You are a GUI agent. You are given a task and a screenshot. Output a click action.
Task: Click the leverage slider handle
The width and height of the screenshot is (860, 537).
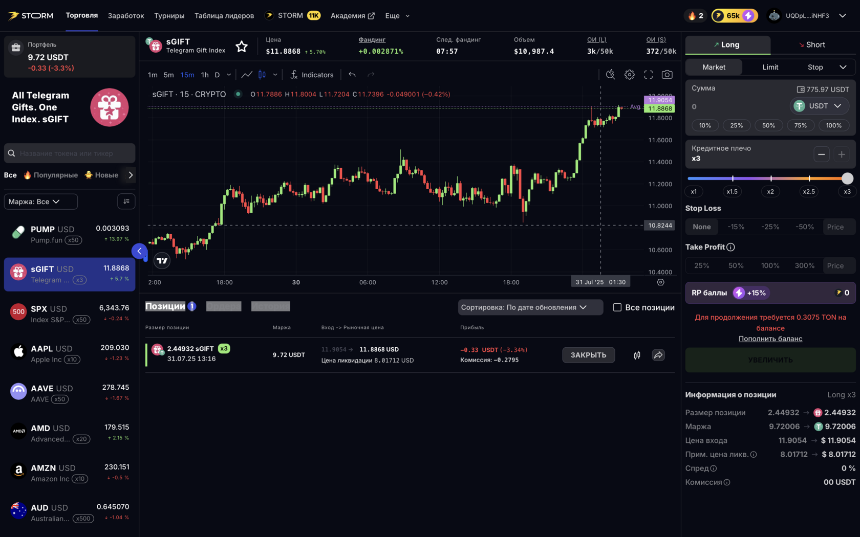coord(847,178)
